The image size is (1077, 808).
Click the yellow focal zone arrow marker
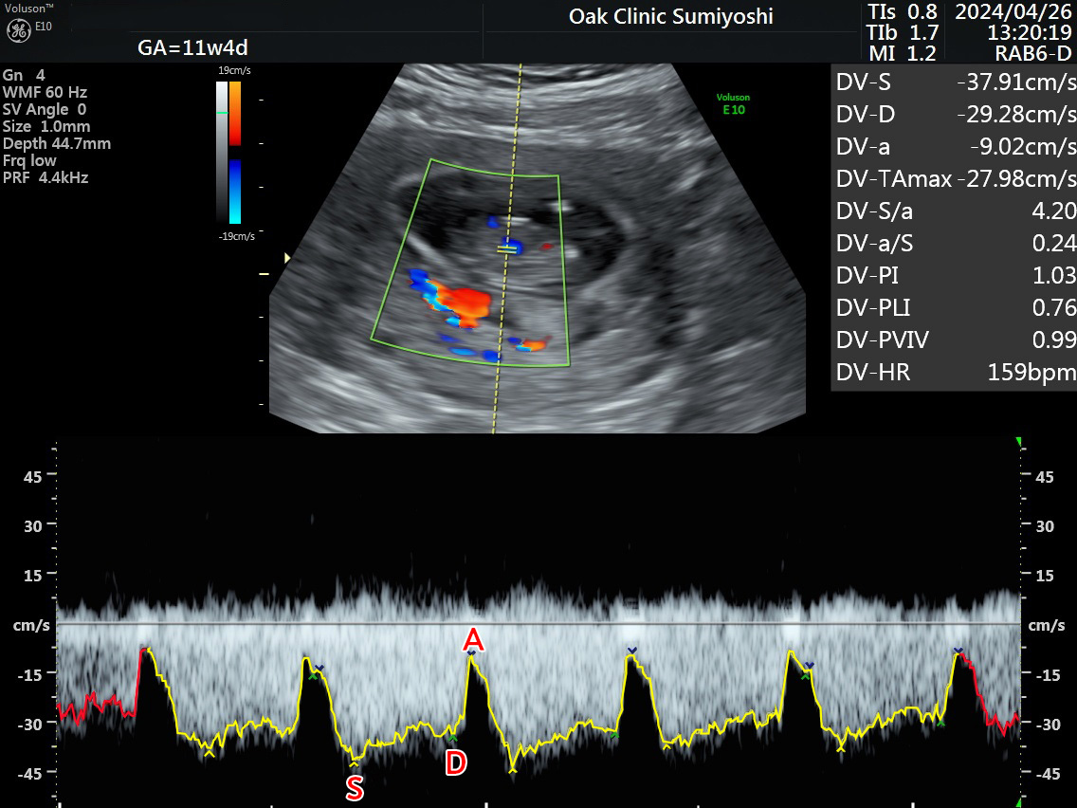288,257
